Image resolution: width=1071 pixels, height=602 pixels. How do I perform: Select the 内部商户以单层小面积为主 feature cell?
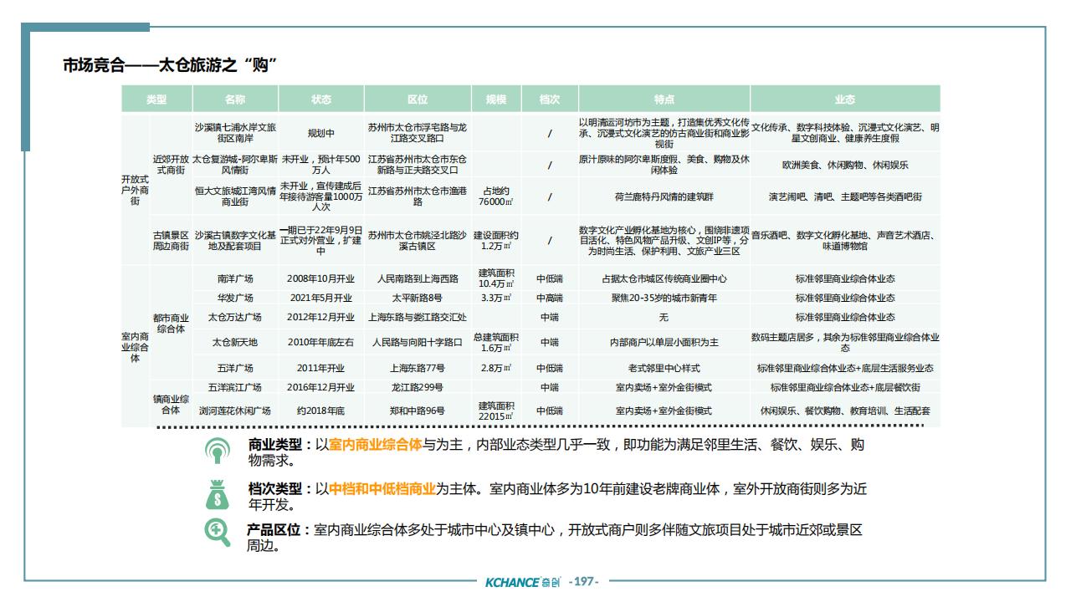tap(664, 342)
